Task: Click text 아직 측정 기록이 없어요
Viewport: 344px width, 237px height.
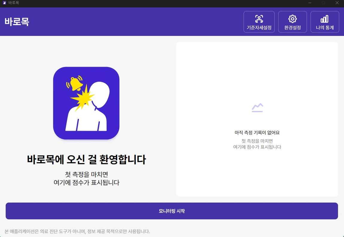Action: click(257, 133)
